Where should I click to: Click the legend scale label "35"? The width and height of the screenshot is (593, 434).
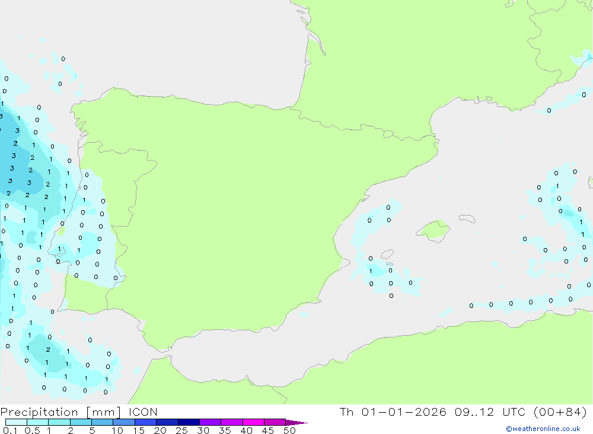coord(225,430)
